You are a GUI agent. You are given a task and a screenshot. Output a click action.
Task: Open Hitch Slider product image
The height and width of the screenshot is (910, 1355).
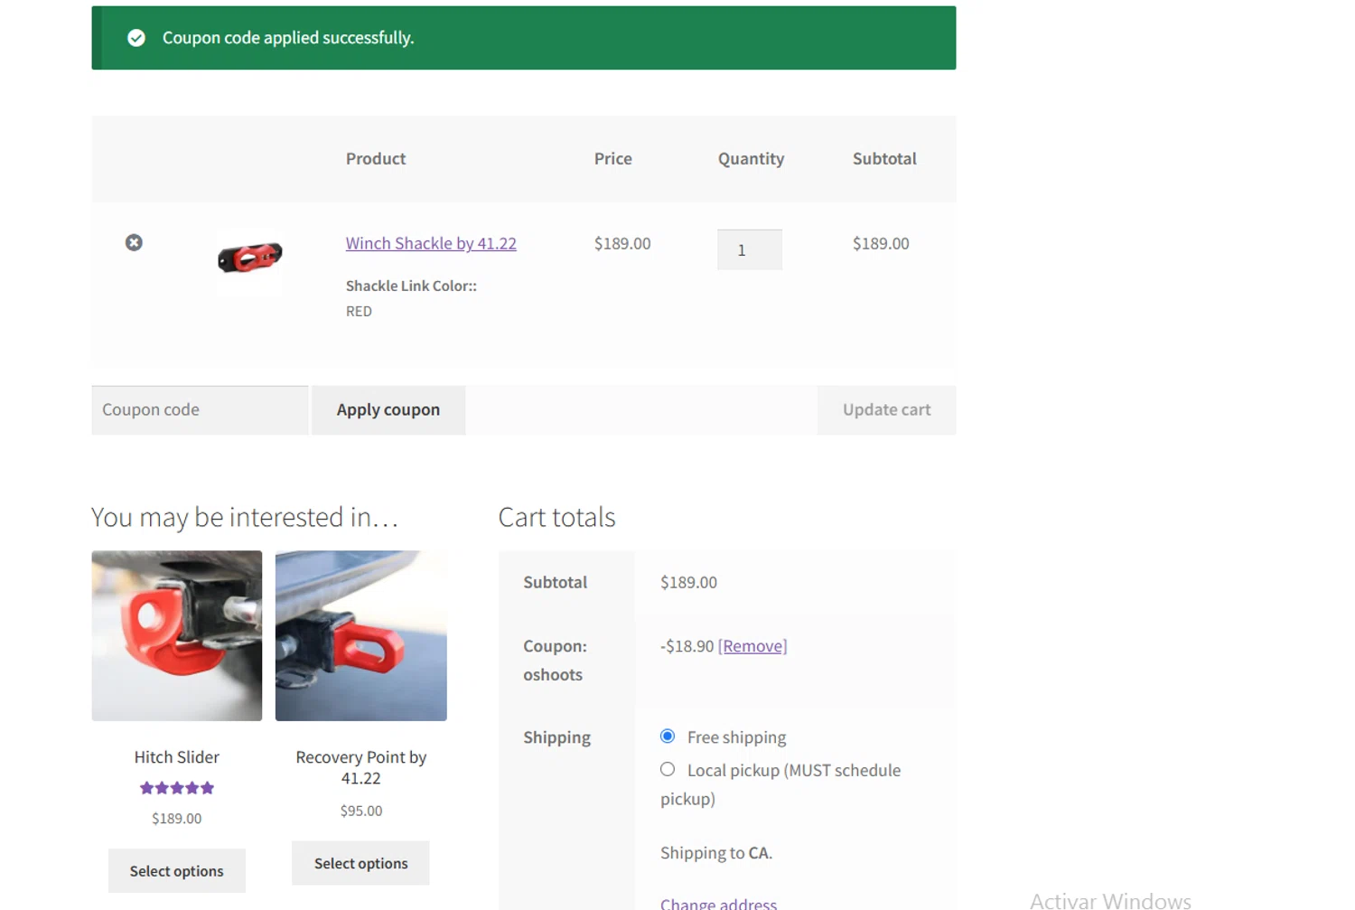pos(177,636)
